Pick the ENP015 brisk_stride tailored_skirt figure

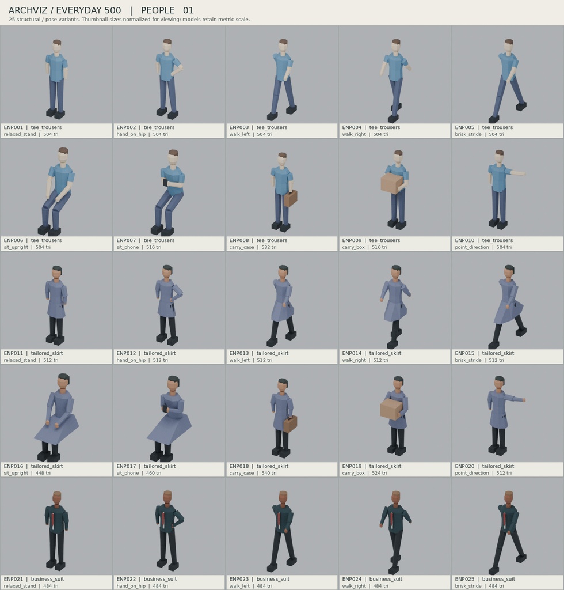point(507,307)
